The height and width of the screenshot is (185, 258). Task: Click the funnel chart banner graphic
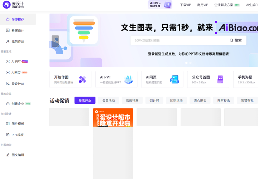pos(84,30)
